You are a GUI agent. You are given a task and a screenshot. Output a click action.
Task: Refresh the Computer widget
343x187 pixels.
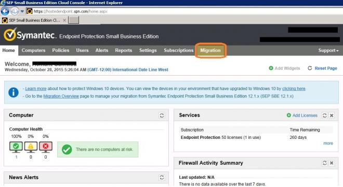tap(162, 116)
